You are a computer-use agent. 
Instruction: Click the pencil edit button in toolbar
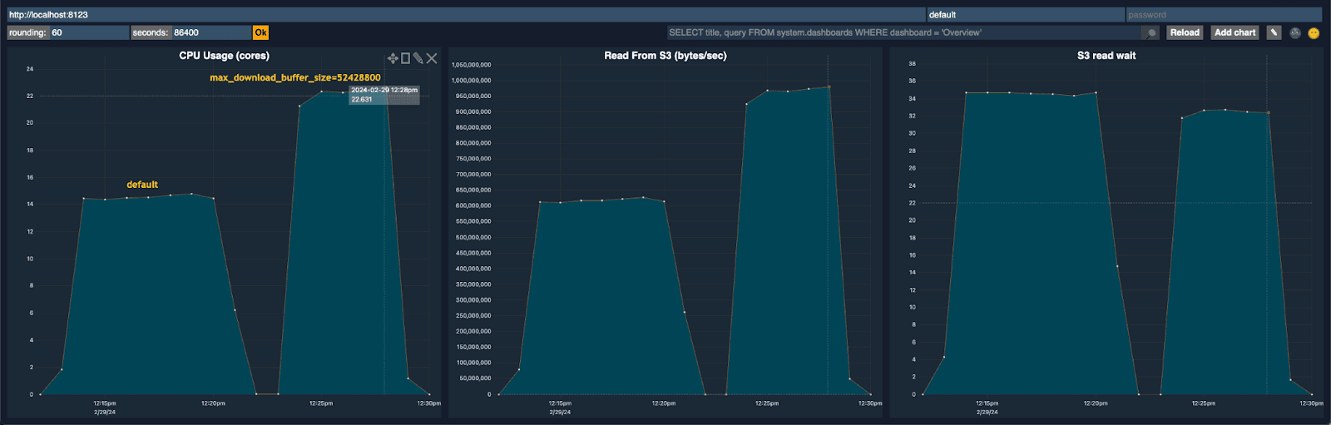point(1274,32)
